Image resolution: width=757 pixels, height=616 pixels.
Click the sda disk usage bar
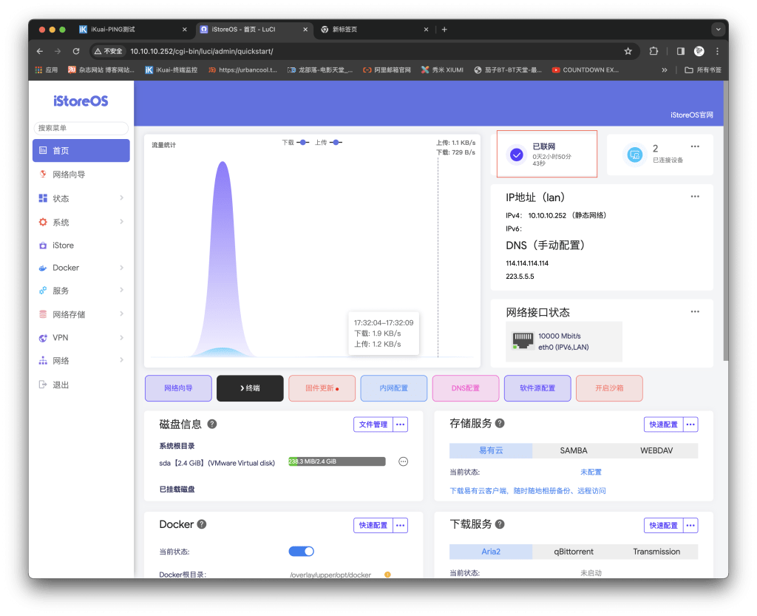[x=337, y=461]
